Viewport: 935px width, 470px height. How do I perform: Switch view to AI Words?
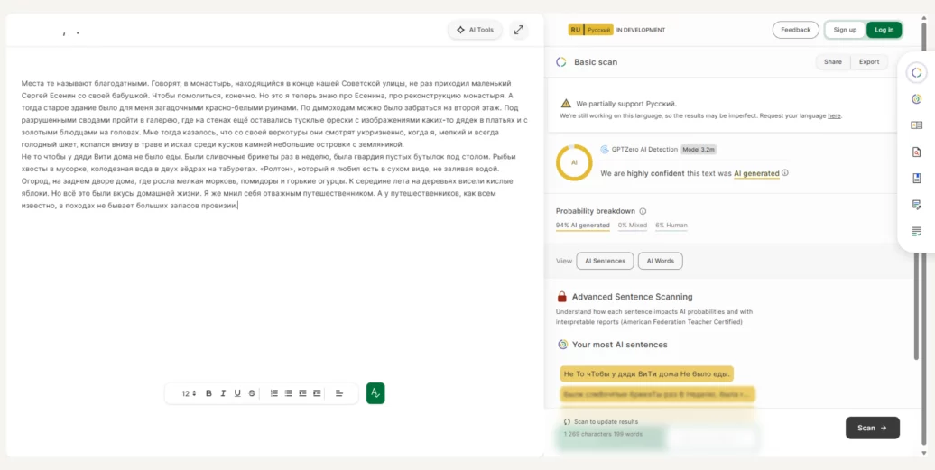point(660,261)
